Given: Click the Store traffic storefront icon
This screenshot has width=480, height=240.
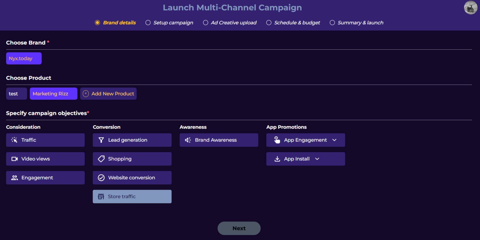Looking at the screenshot, I should pos(101,197).
